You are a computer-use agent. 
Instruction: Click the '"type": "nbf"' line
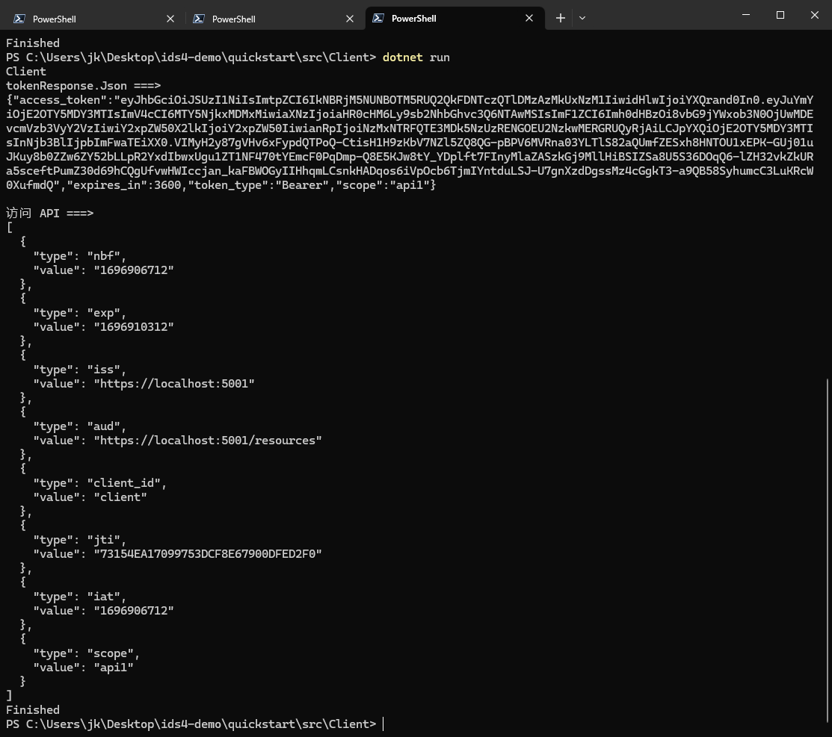(x=80, y=256)
